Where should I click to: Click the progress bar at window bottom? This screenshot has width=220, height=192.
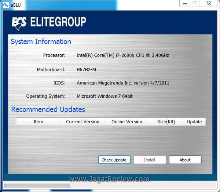[36, 184]
